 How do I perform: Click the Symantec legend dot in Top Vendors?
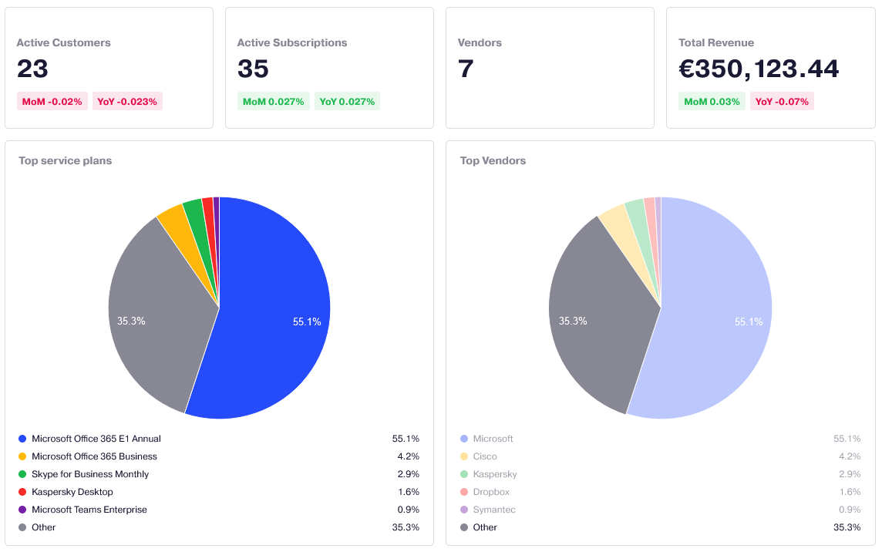(x=463, y=509)
